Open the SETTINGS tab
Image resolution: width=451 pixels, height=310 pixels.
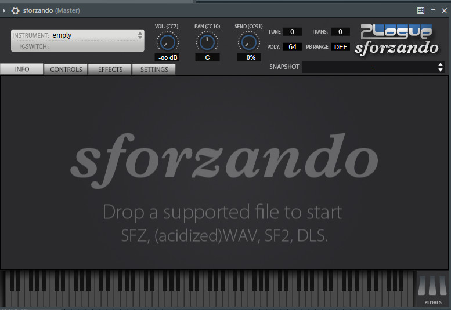[x=154, y=70]
